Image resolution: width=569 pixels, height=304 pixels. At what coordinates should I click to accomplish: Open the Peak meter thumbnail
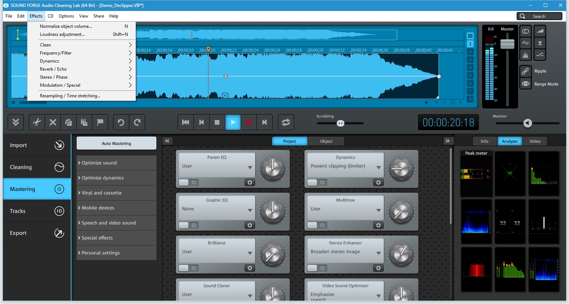(x=476, y=173)
